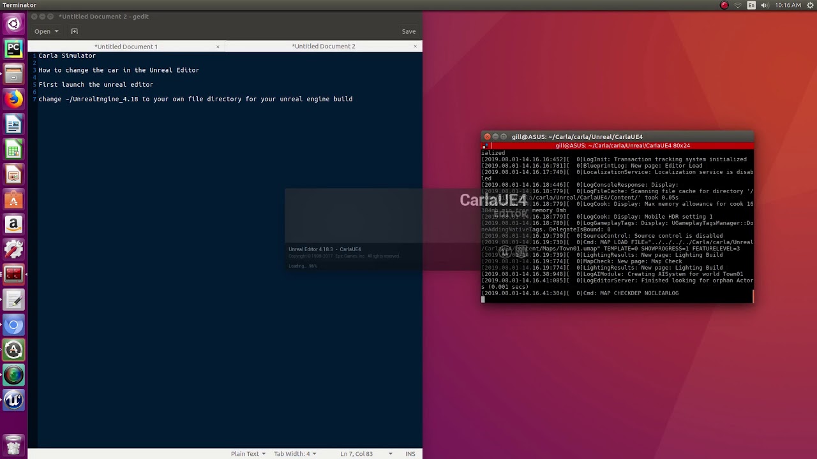Switch to Untitled Document 1 tab
Screen dimensions: 817x459
pos(126,47)
